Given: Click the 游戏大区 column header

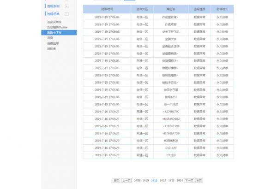Looking at the screenshot, I should (x=142, y=9).
